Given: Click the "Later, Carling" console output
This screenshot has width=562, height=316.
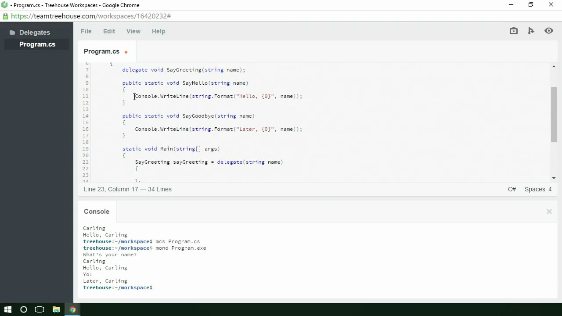Looking at the screenshot, I should click(105, 281).
